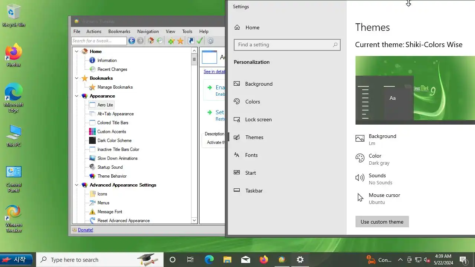Click the taskbar Type here to search box
The width and height of the screenshot is (475, 267).
tap(100, 260)
